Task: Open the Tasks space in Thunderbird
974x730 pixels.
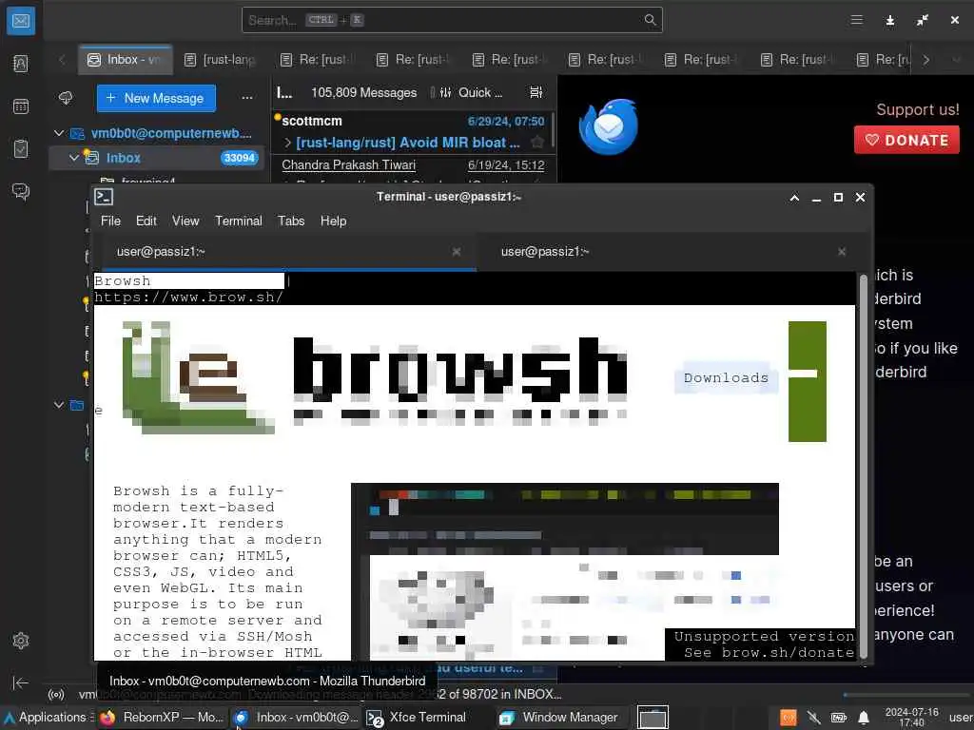Action: (x=21, y=149)
